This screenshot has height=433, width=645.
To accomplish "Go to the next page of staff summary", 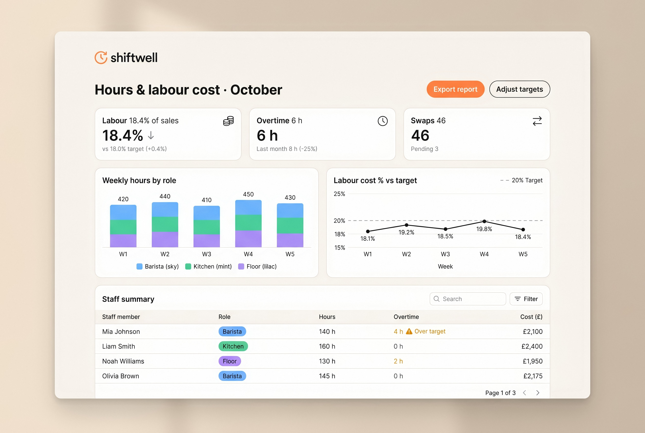I will click(537, 393).
